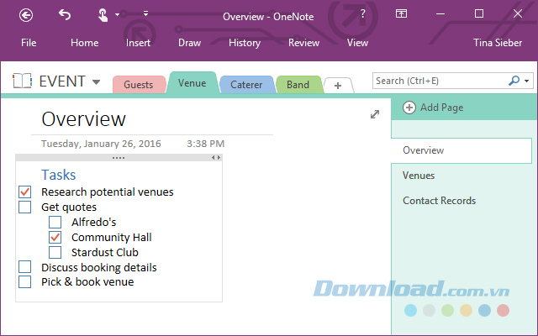
Task: Open the Draw ribbon tab
Action: (x=189, y=43)
